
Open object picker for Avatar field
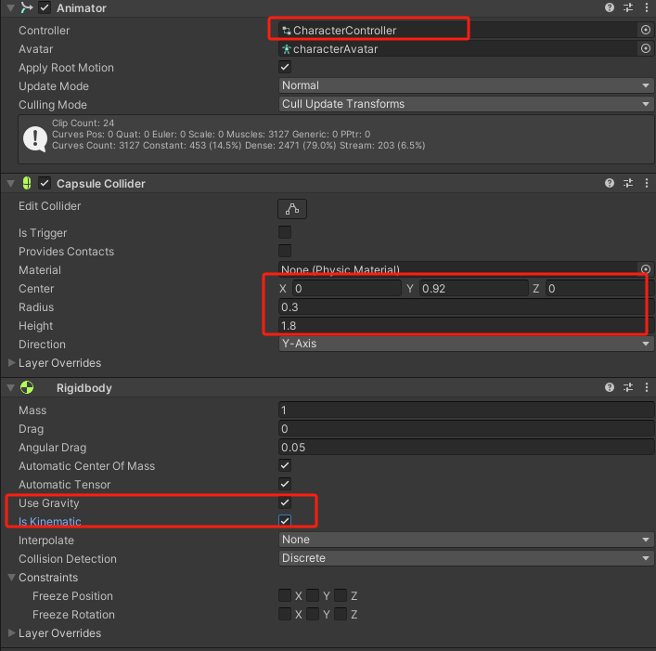[x=646, y=48]
